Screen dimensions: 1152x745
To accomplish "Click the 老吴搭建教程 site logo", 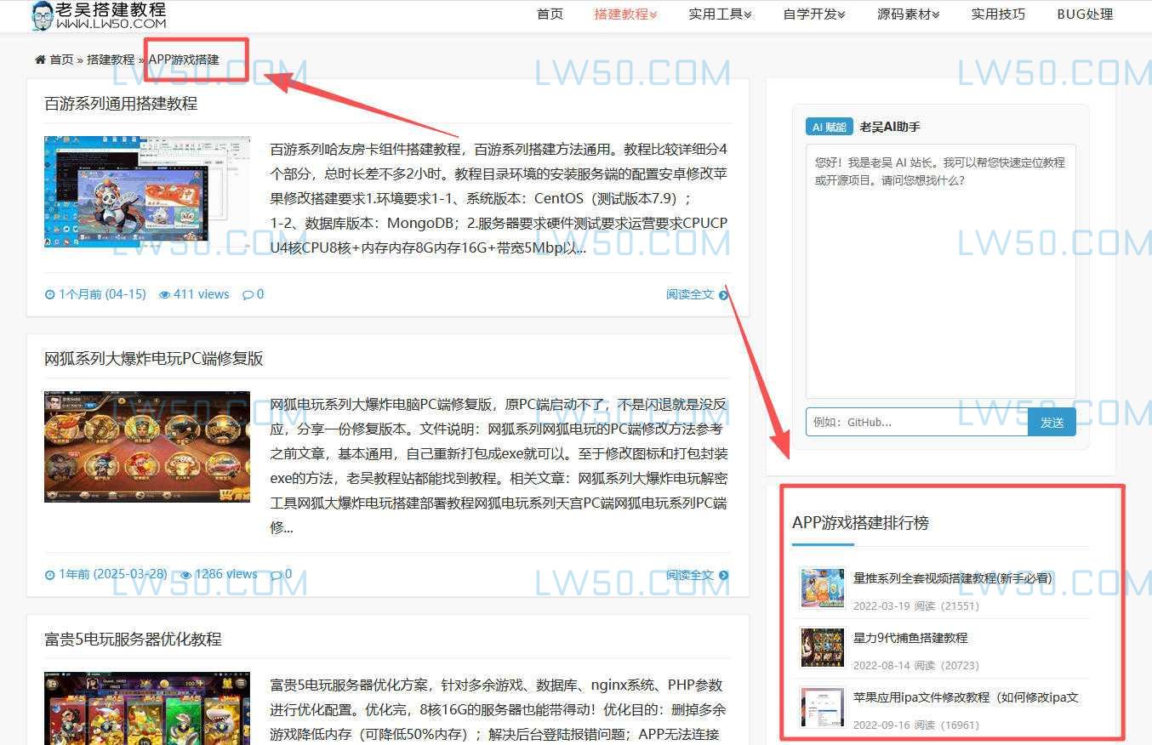I will pos(98,15).
